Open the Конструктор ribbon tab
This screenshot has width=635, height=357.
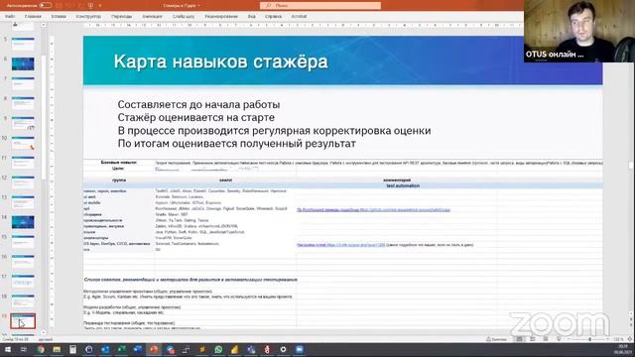88,16
